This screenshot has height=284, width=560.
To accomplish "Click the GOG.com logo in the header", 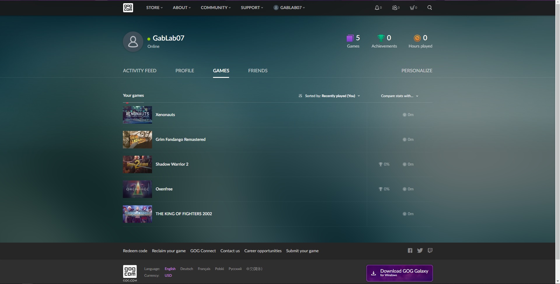I will pyautogui.click(x=128, y=8).
